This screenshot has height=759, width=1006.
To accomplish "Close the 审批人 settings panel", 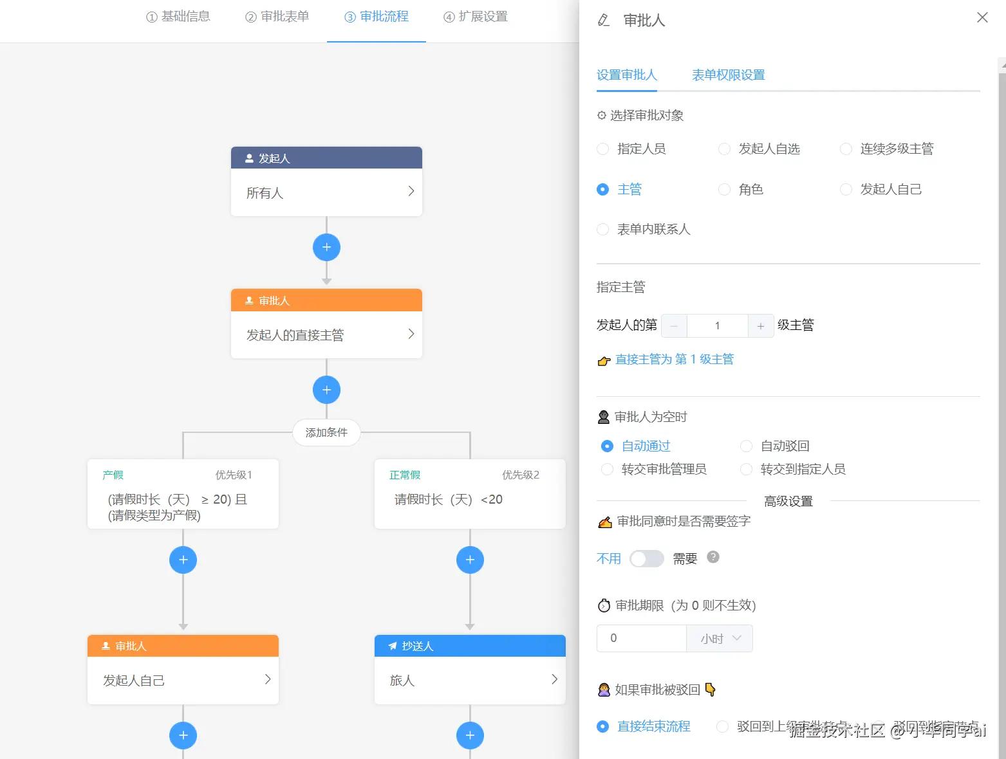I will point(982,17).
